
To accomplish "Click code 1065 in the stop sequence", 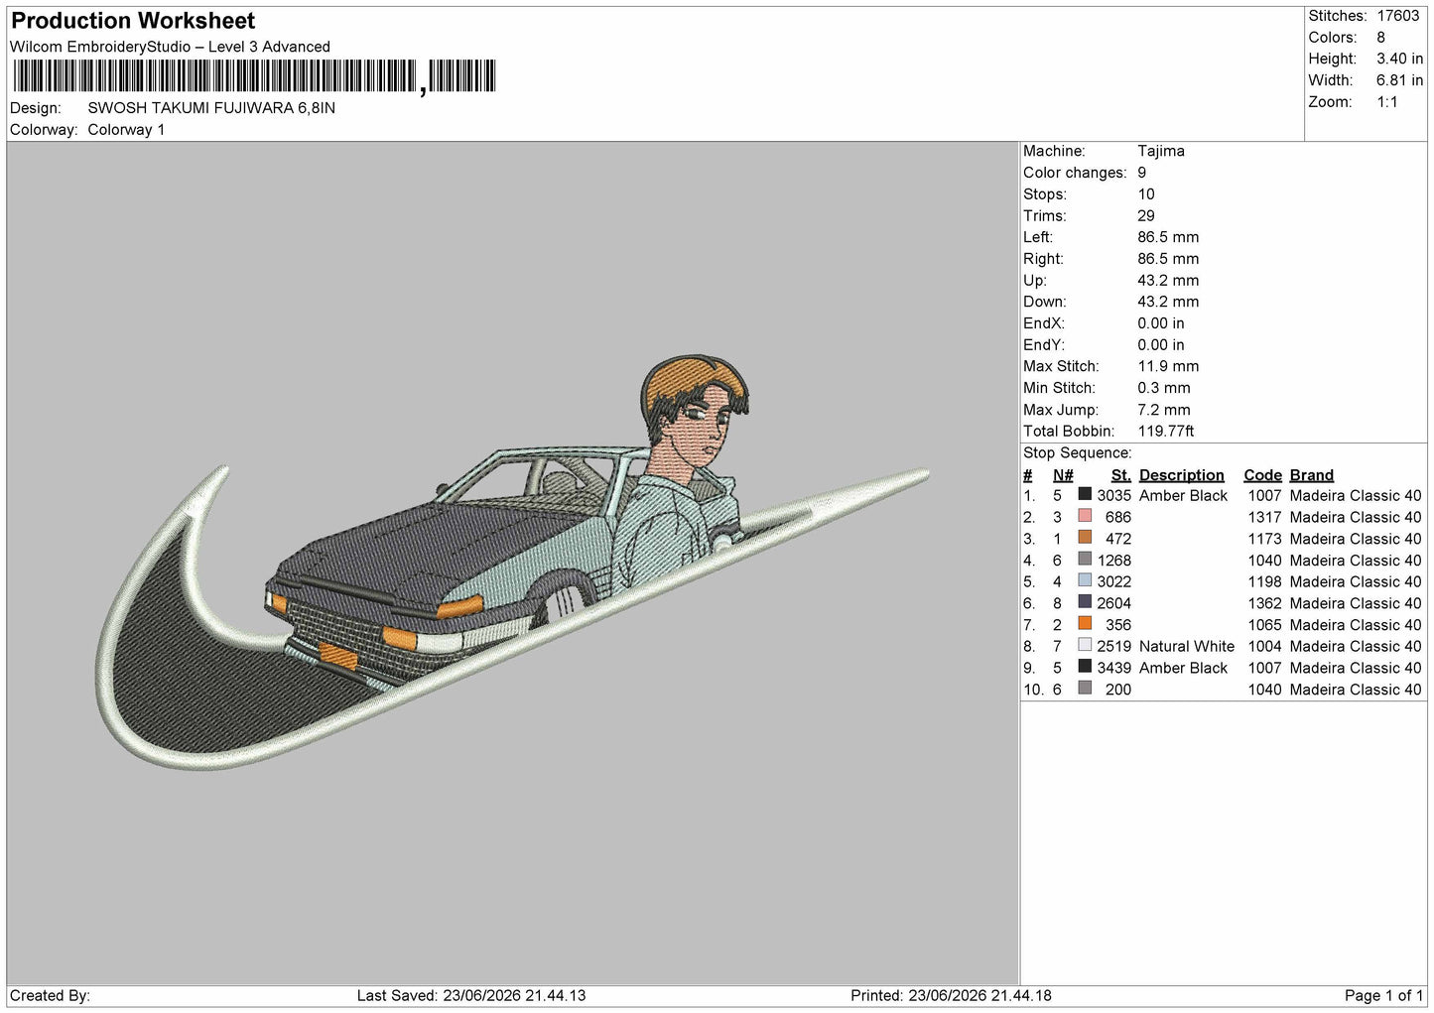I will click(x=1264, y=625).
